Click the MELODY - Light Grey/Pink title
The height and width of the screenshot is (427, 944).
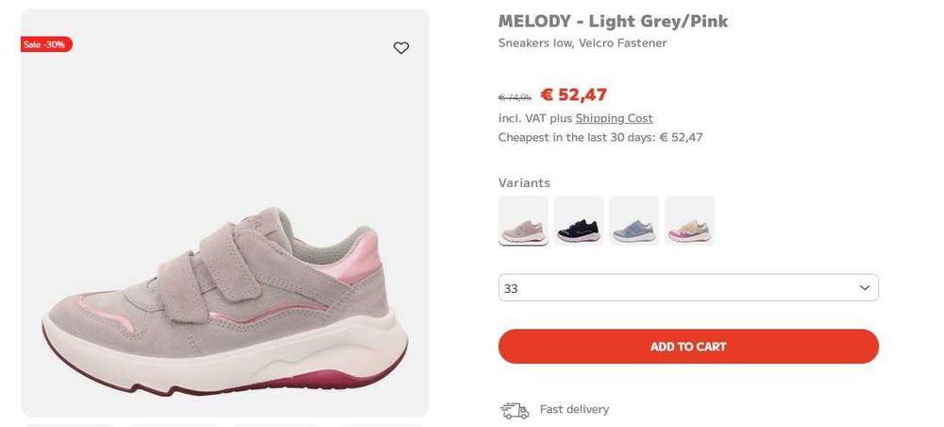(x=613, y=22)
